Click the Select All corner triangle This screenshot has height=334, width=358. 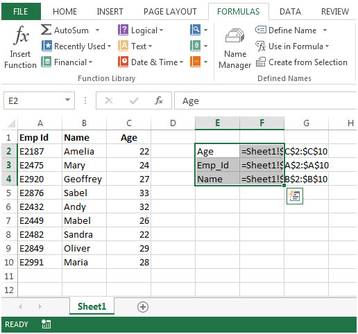coord(11,123)
